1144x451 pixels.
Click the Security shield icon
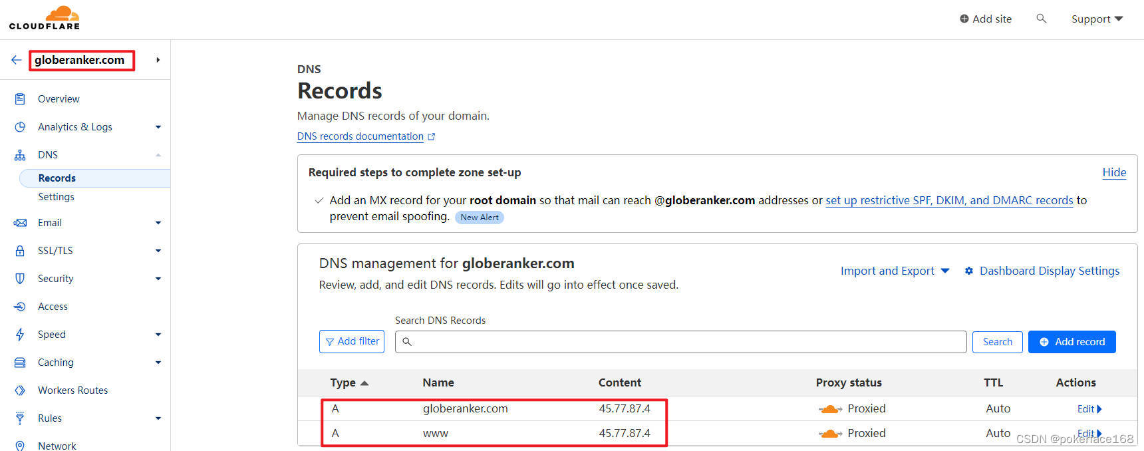[20, 279]
